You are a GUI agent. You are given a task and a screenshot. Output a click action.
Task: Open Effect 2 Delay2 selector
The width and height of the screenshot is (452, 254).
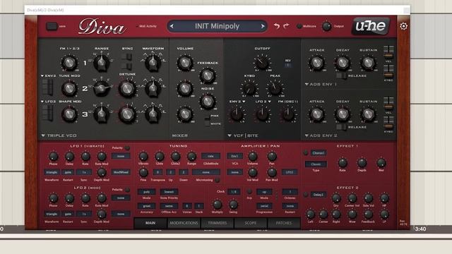tap(319, 195)
